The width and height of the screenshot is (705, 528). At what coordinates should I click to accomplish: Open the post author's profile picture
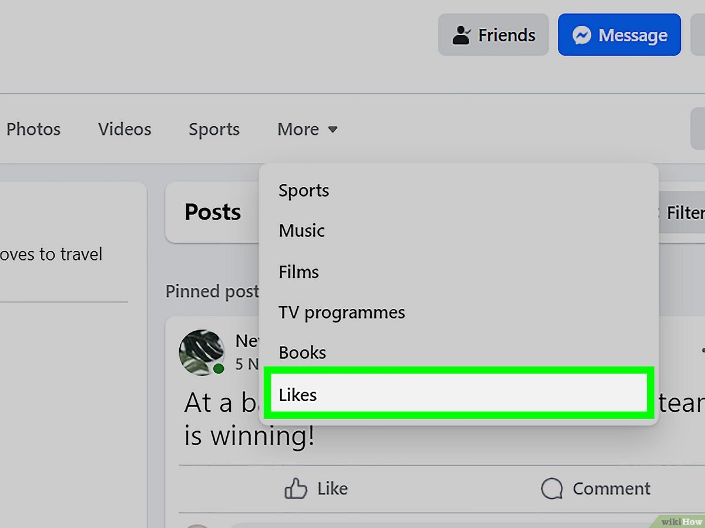point(202,352)
